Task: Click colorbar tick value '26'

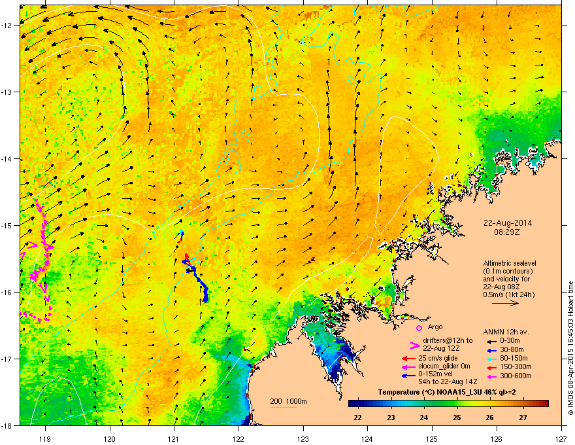Action: (489, 418)
